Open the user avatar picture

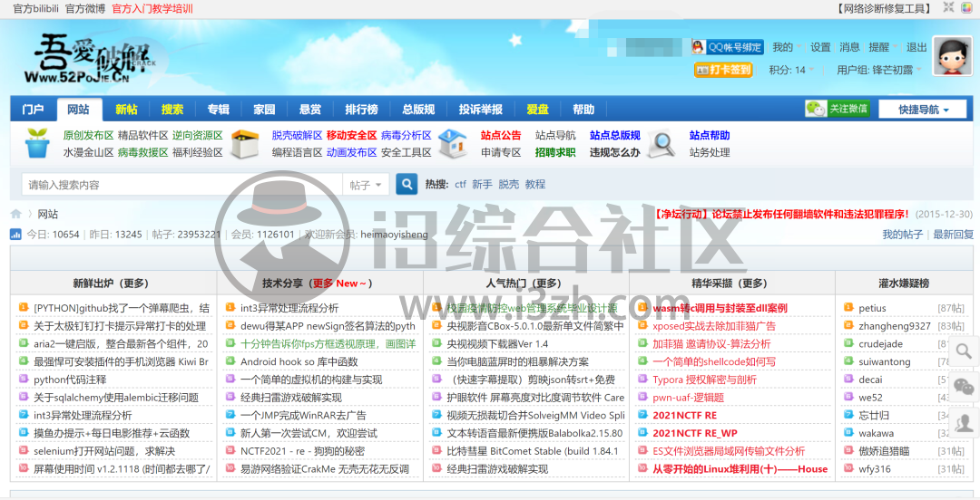953,56
